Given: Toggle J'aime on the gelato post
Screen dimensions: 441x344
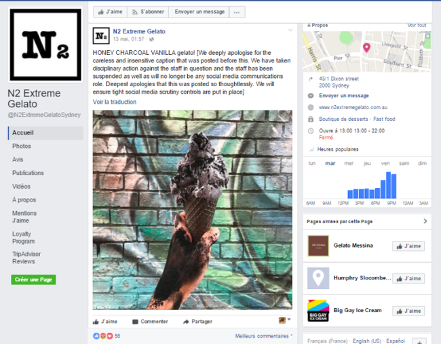Looking at the screenshot, I should 105,322.
